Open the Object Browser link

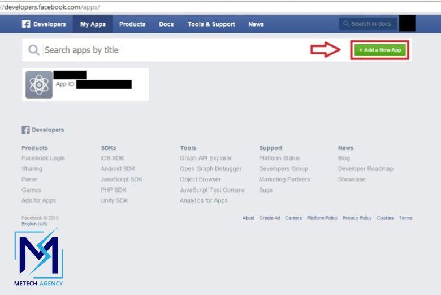coord(200,179)
